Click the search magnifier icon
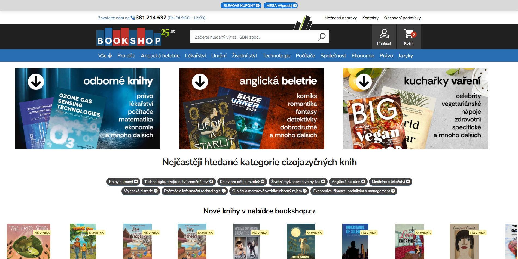This screenshot has height=259, width=518. [x=322, y=36]
